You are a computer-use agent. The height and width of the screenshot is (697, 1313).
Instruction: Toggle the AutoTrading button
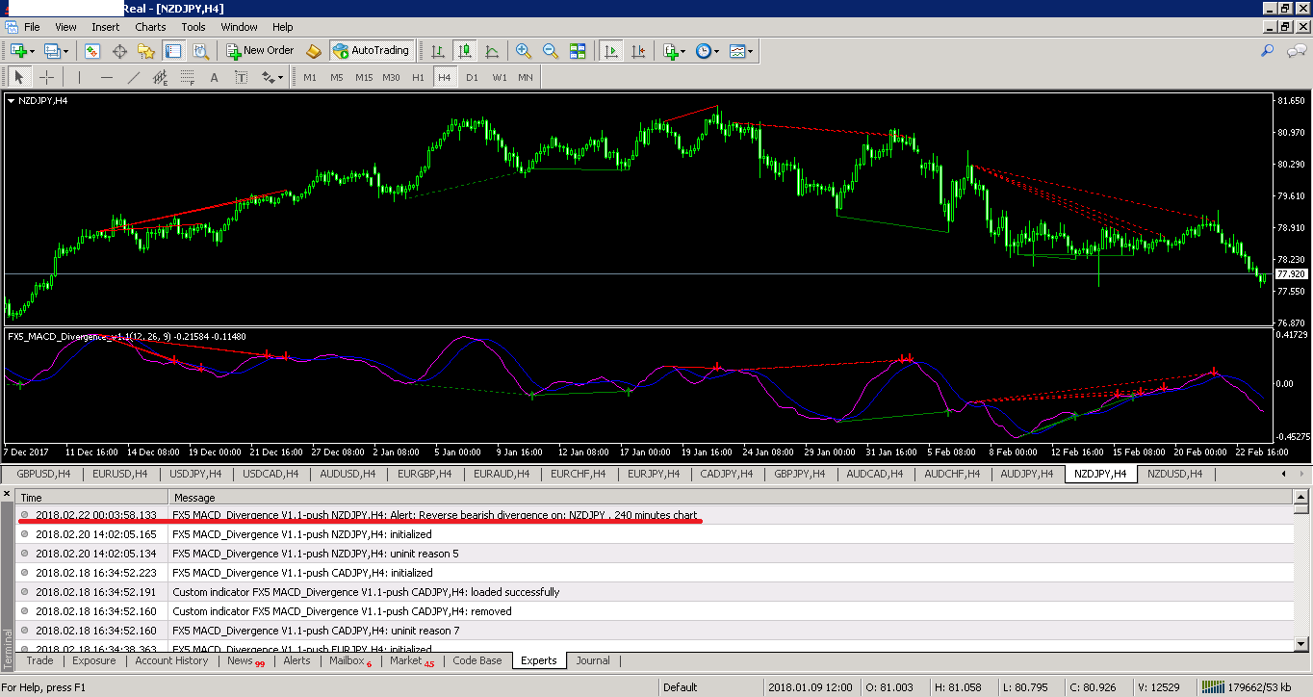click(372, 51)
